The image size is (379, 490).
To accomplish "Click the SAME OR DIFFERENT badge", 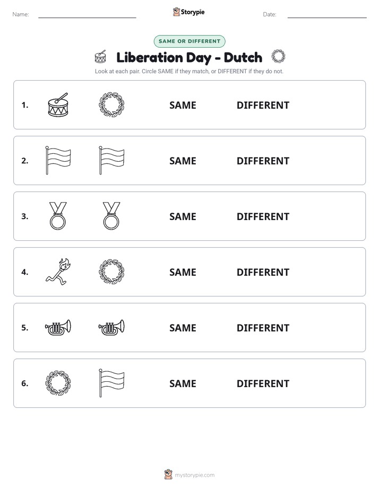I will [189, 41].
